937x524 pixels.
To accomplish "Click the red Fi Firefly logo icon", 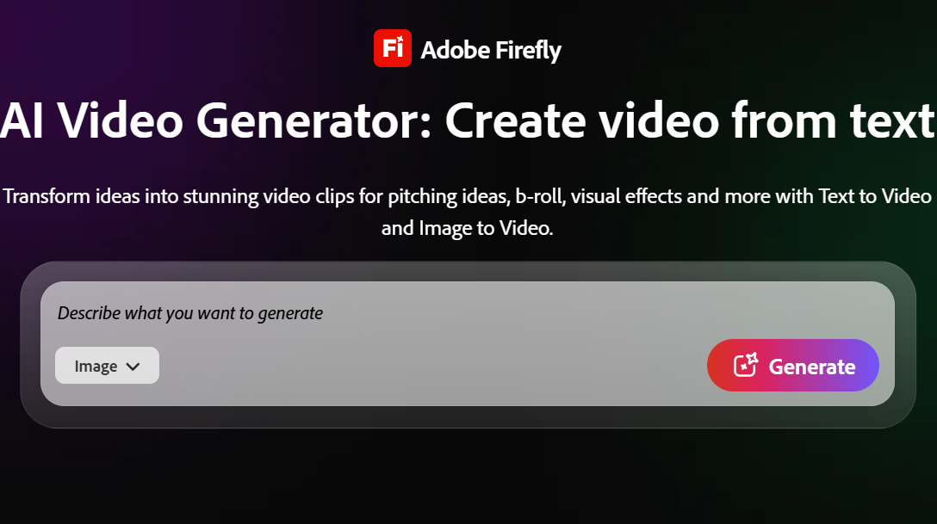I will [x=393, y=48].
